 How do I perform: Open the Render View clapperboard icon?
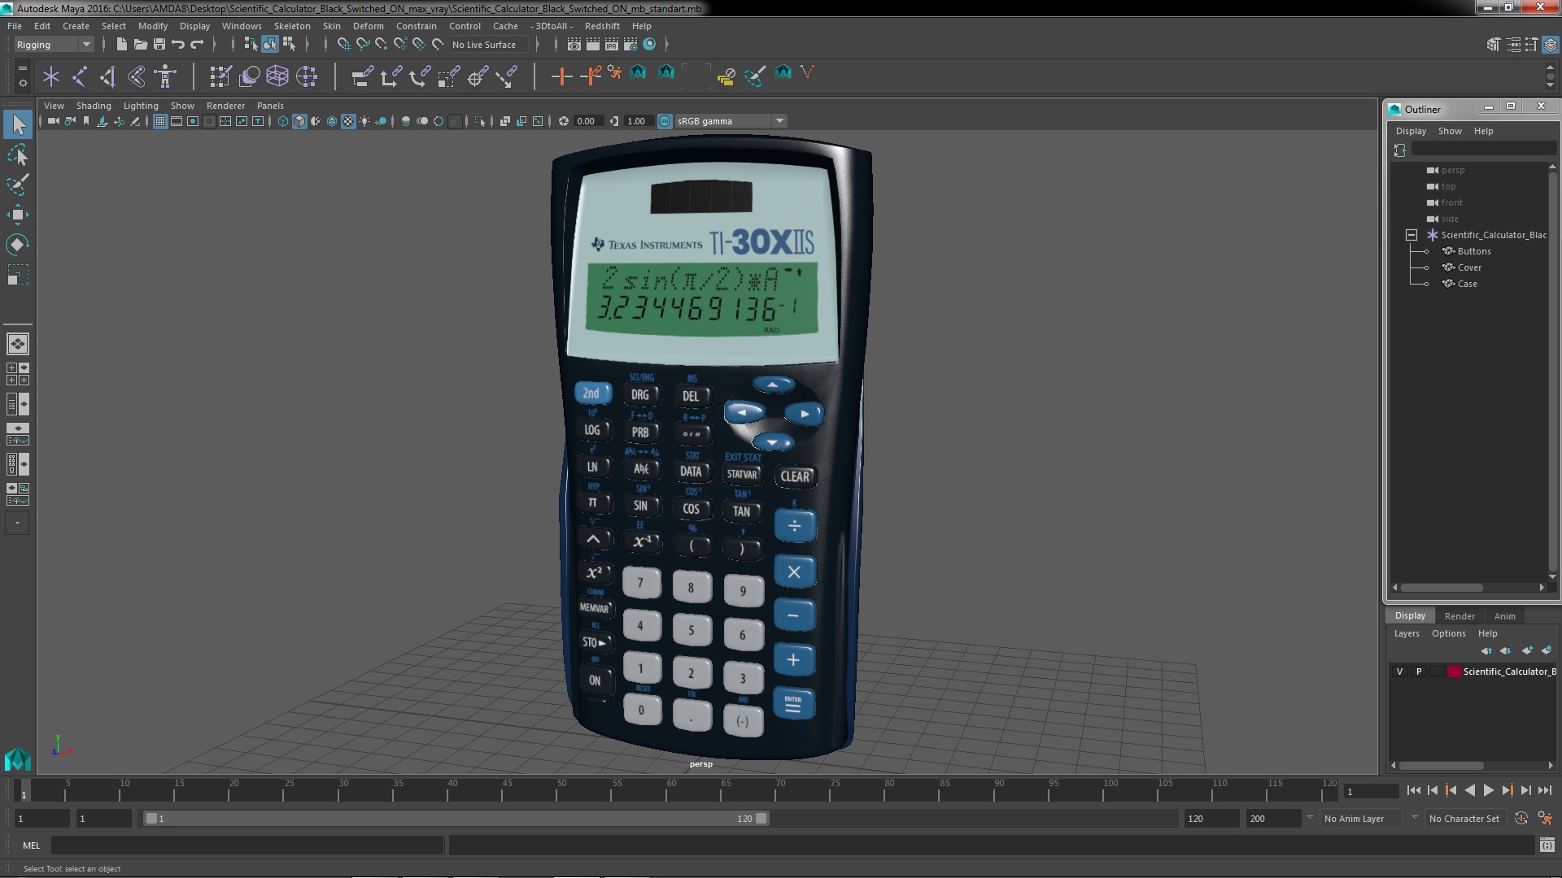coord(574,45)
